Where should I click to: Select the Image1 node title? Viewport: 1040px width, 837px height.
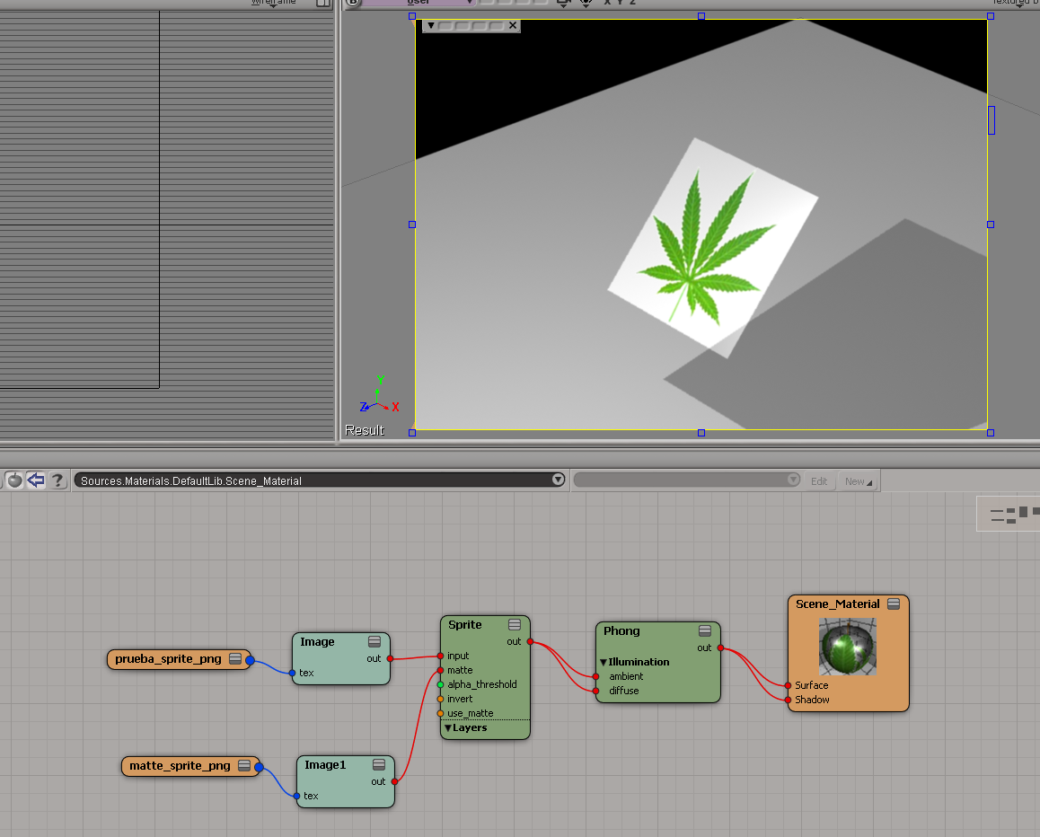tap(325, 765)
